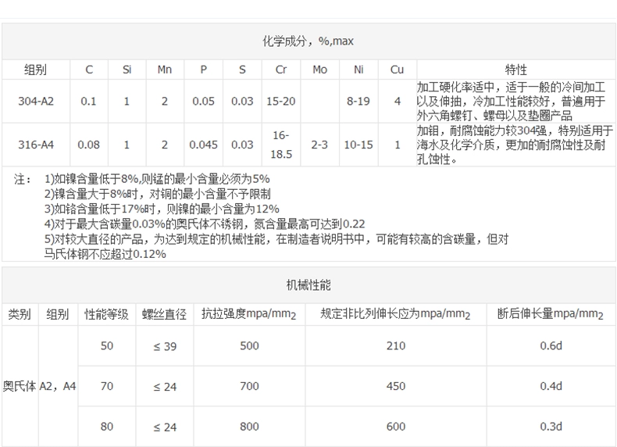Click note 5 about 对较大直径的产品

(x=276, y=246)
